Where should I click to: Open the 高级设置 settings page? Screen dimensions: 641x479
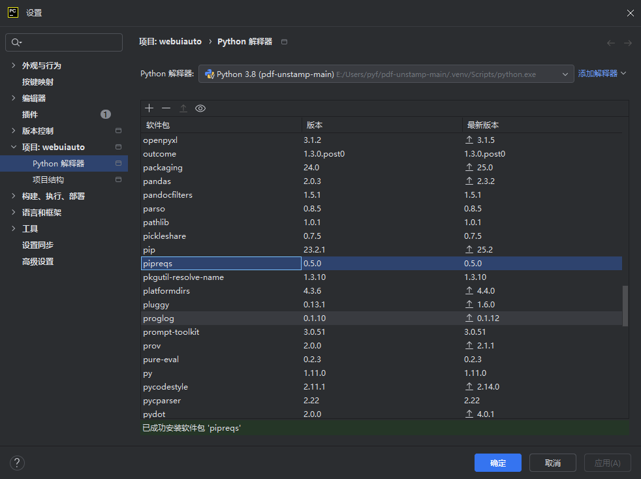38,262
